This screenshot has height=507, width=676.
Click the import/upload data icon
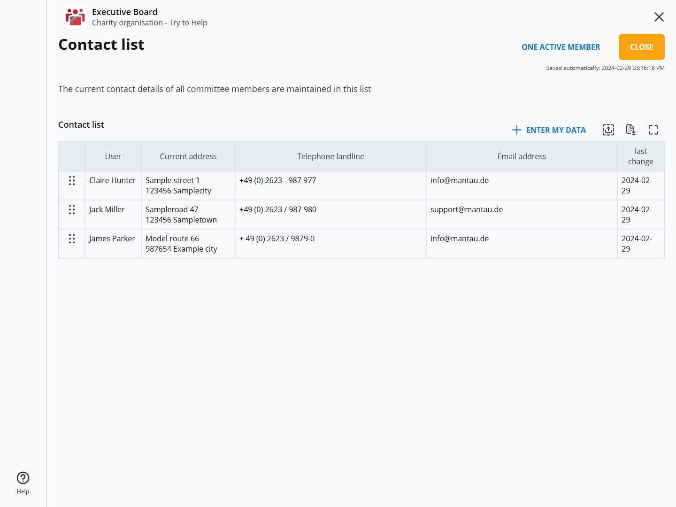click(x=608, y=130)
